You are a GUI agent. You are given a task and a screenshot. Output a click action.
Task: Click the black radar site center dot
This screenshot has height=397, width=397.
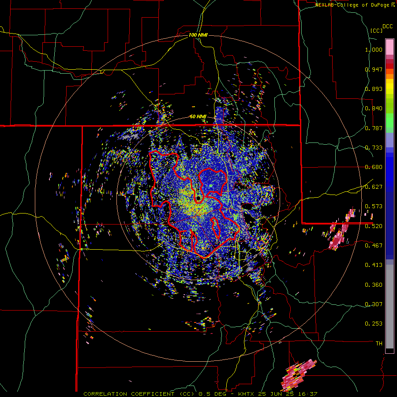click(x=198, y=198)
